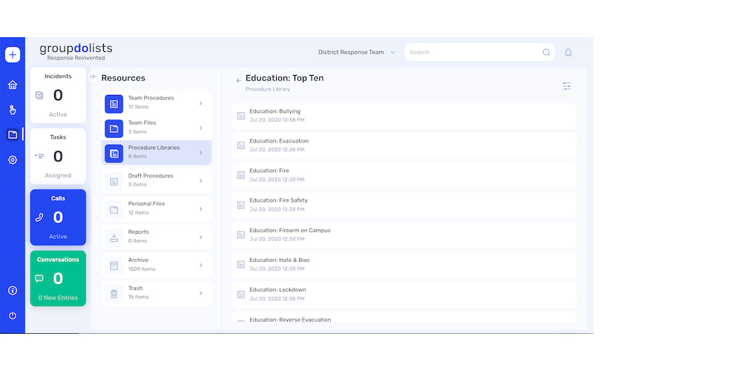Image resolution: width=742 pixels, height=371 pixels.
Task: Click the Team Files folder icon
Action: 114,128
